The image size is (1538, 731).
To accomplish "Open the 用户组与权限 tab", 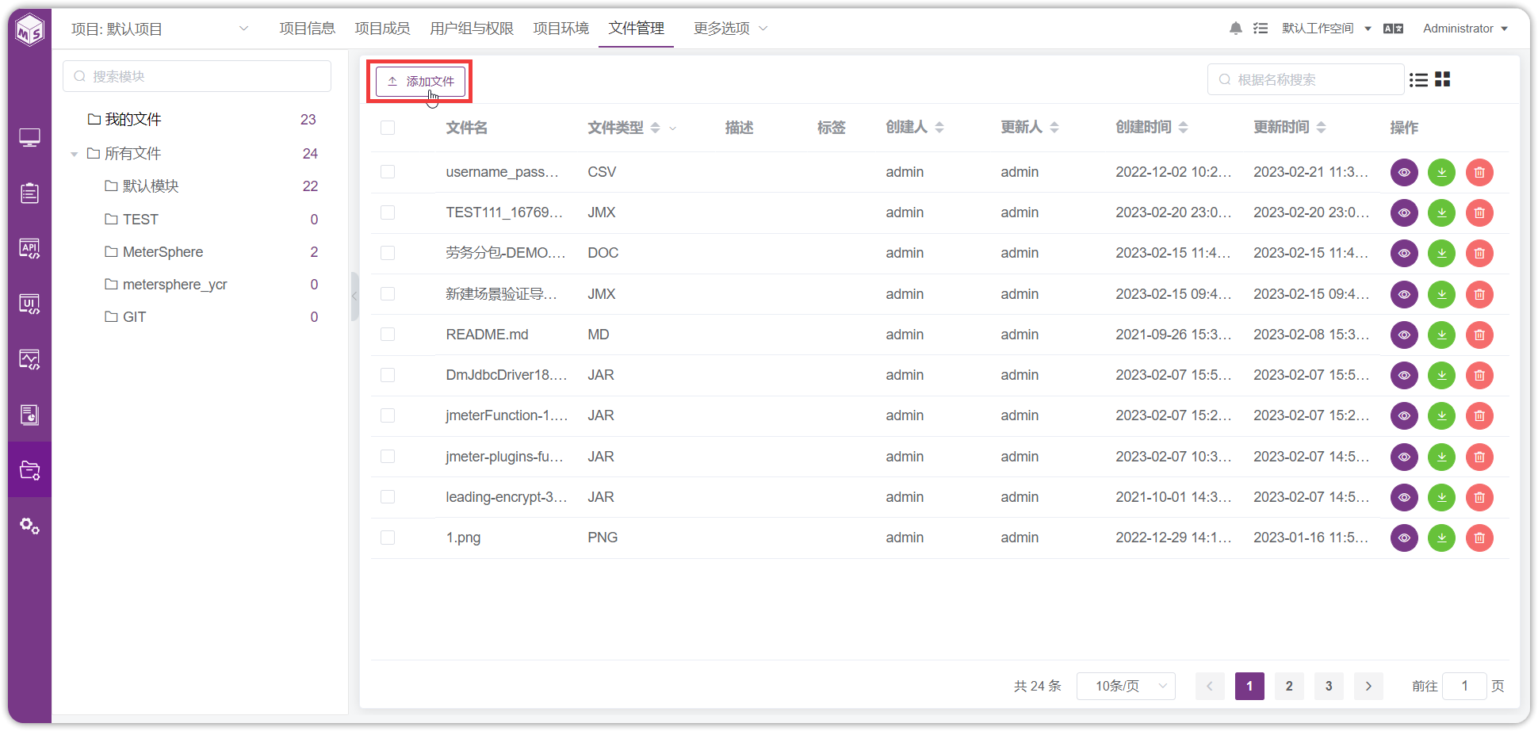I will point(472,29).
